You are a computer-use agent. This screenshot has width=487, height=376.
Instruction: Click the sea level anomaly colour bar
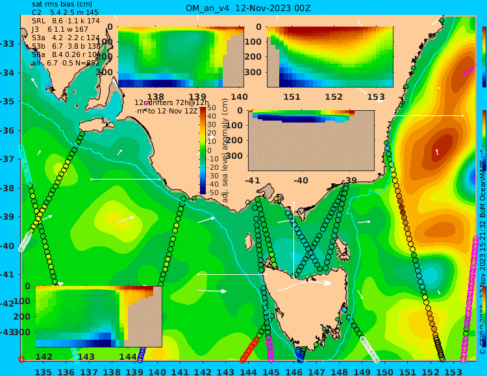[203, 150]
